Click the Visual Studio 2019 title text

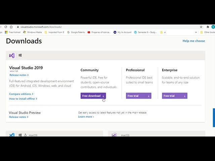click(26, 68)
